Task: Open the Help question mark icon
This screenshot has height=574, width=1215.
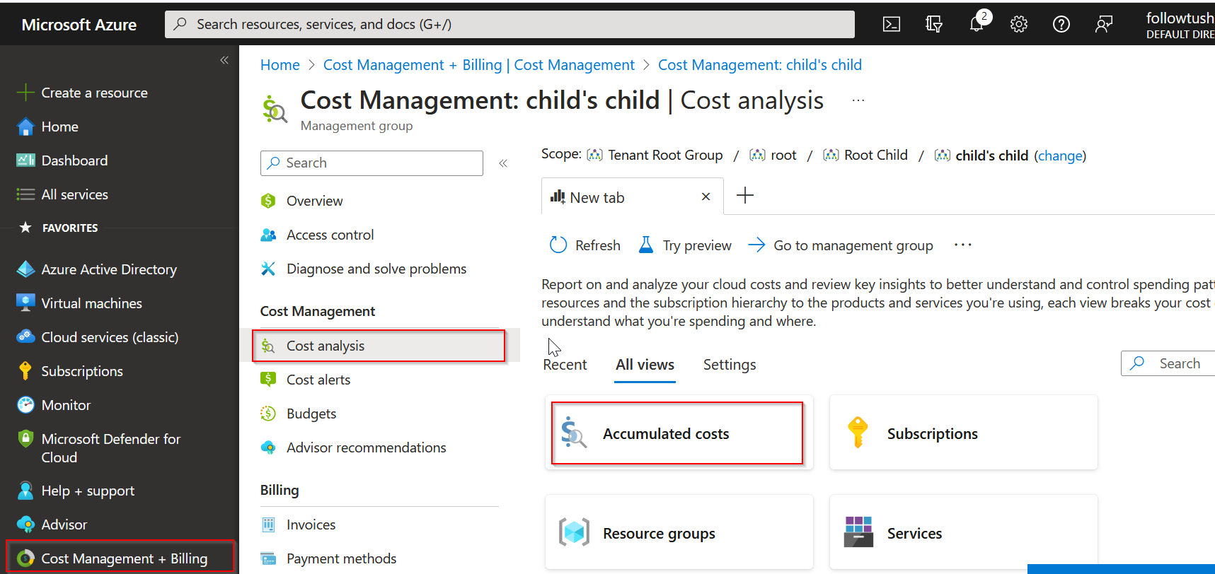Action: coord(1061,24)
